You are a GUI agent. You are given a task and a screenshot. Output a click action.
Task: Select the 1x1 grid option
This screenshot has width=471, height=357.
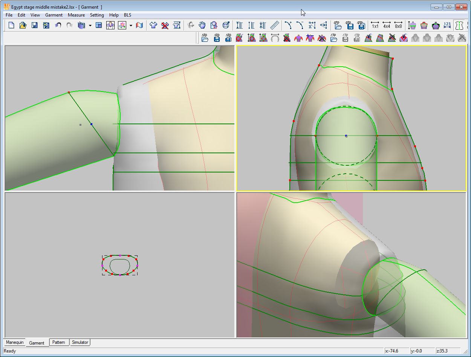pos(375,25)
